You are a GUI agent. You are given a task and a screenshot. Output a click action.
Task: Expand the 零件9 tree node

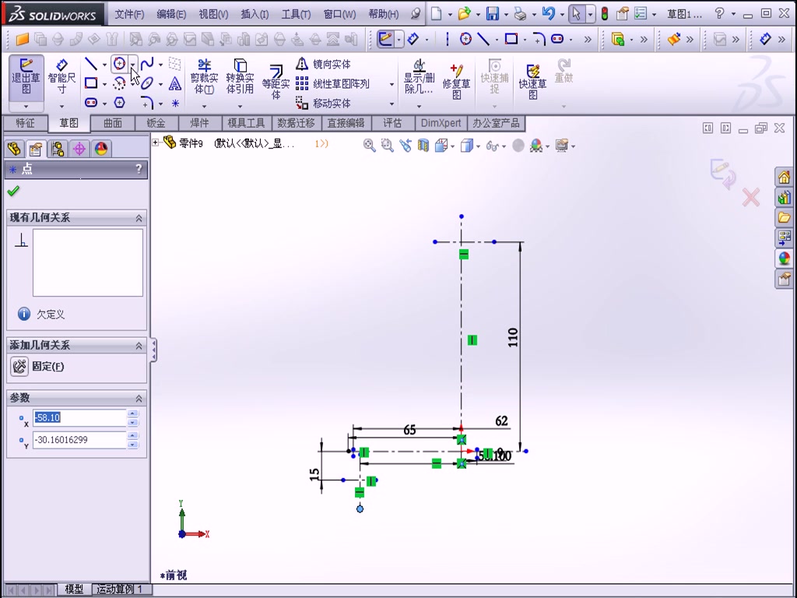coord(156,143)
